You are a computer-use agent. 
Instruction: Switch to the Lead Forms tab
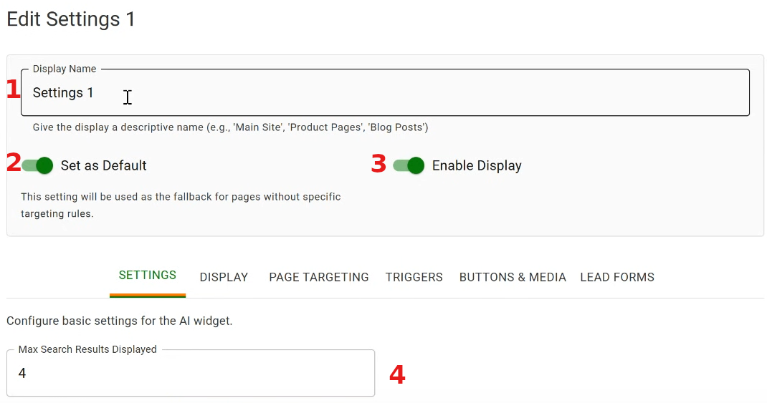(617, 277)
